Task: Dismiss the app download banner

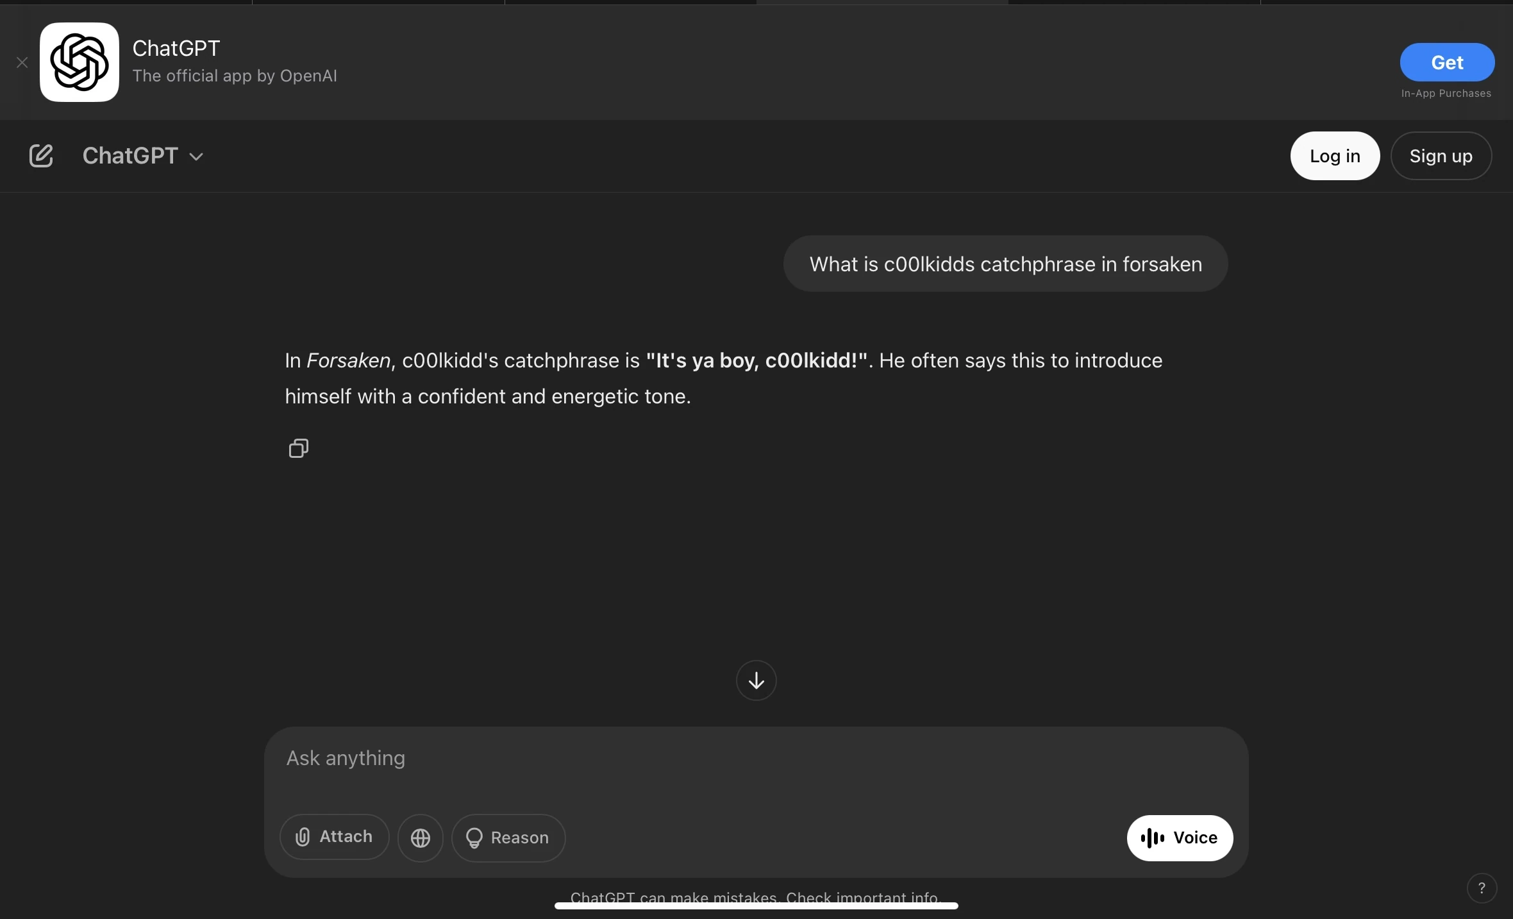Action: 22,62
